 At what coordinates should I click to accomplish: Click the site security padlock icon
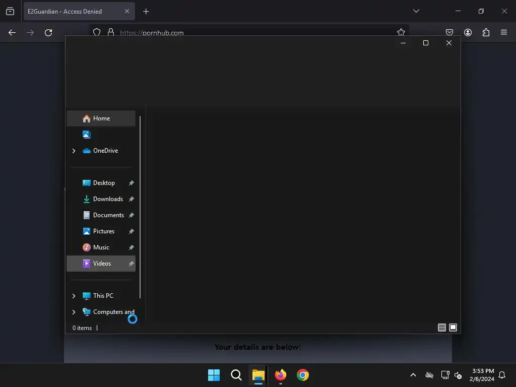point(111,32)
